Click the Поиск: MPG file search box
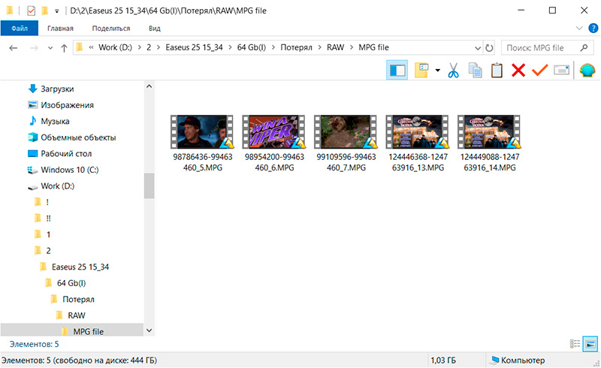 pos(537,48)
